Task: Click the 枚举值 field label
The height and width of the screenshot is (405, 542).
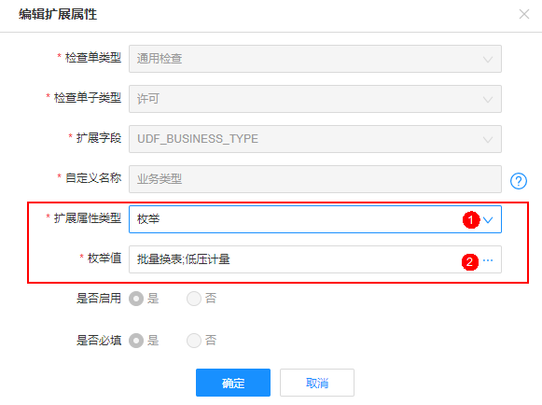Action: [x=104, y=258]
